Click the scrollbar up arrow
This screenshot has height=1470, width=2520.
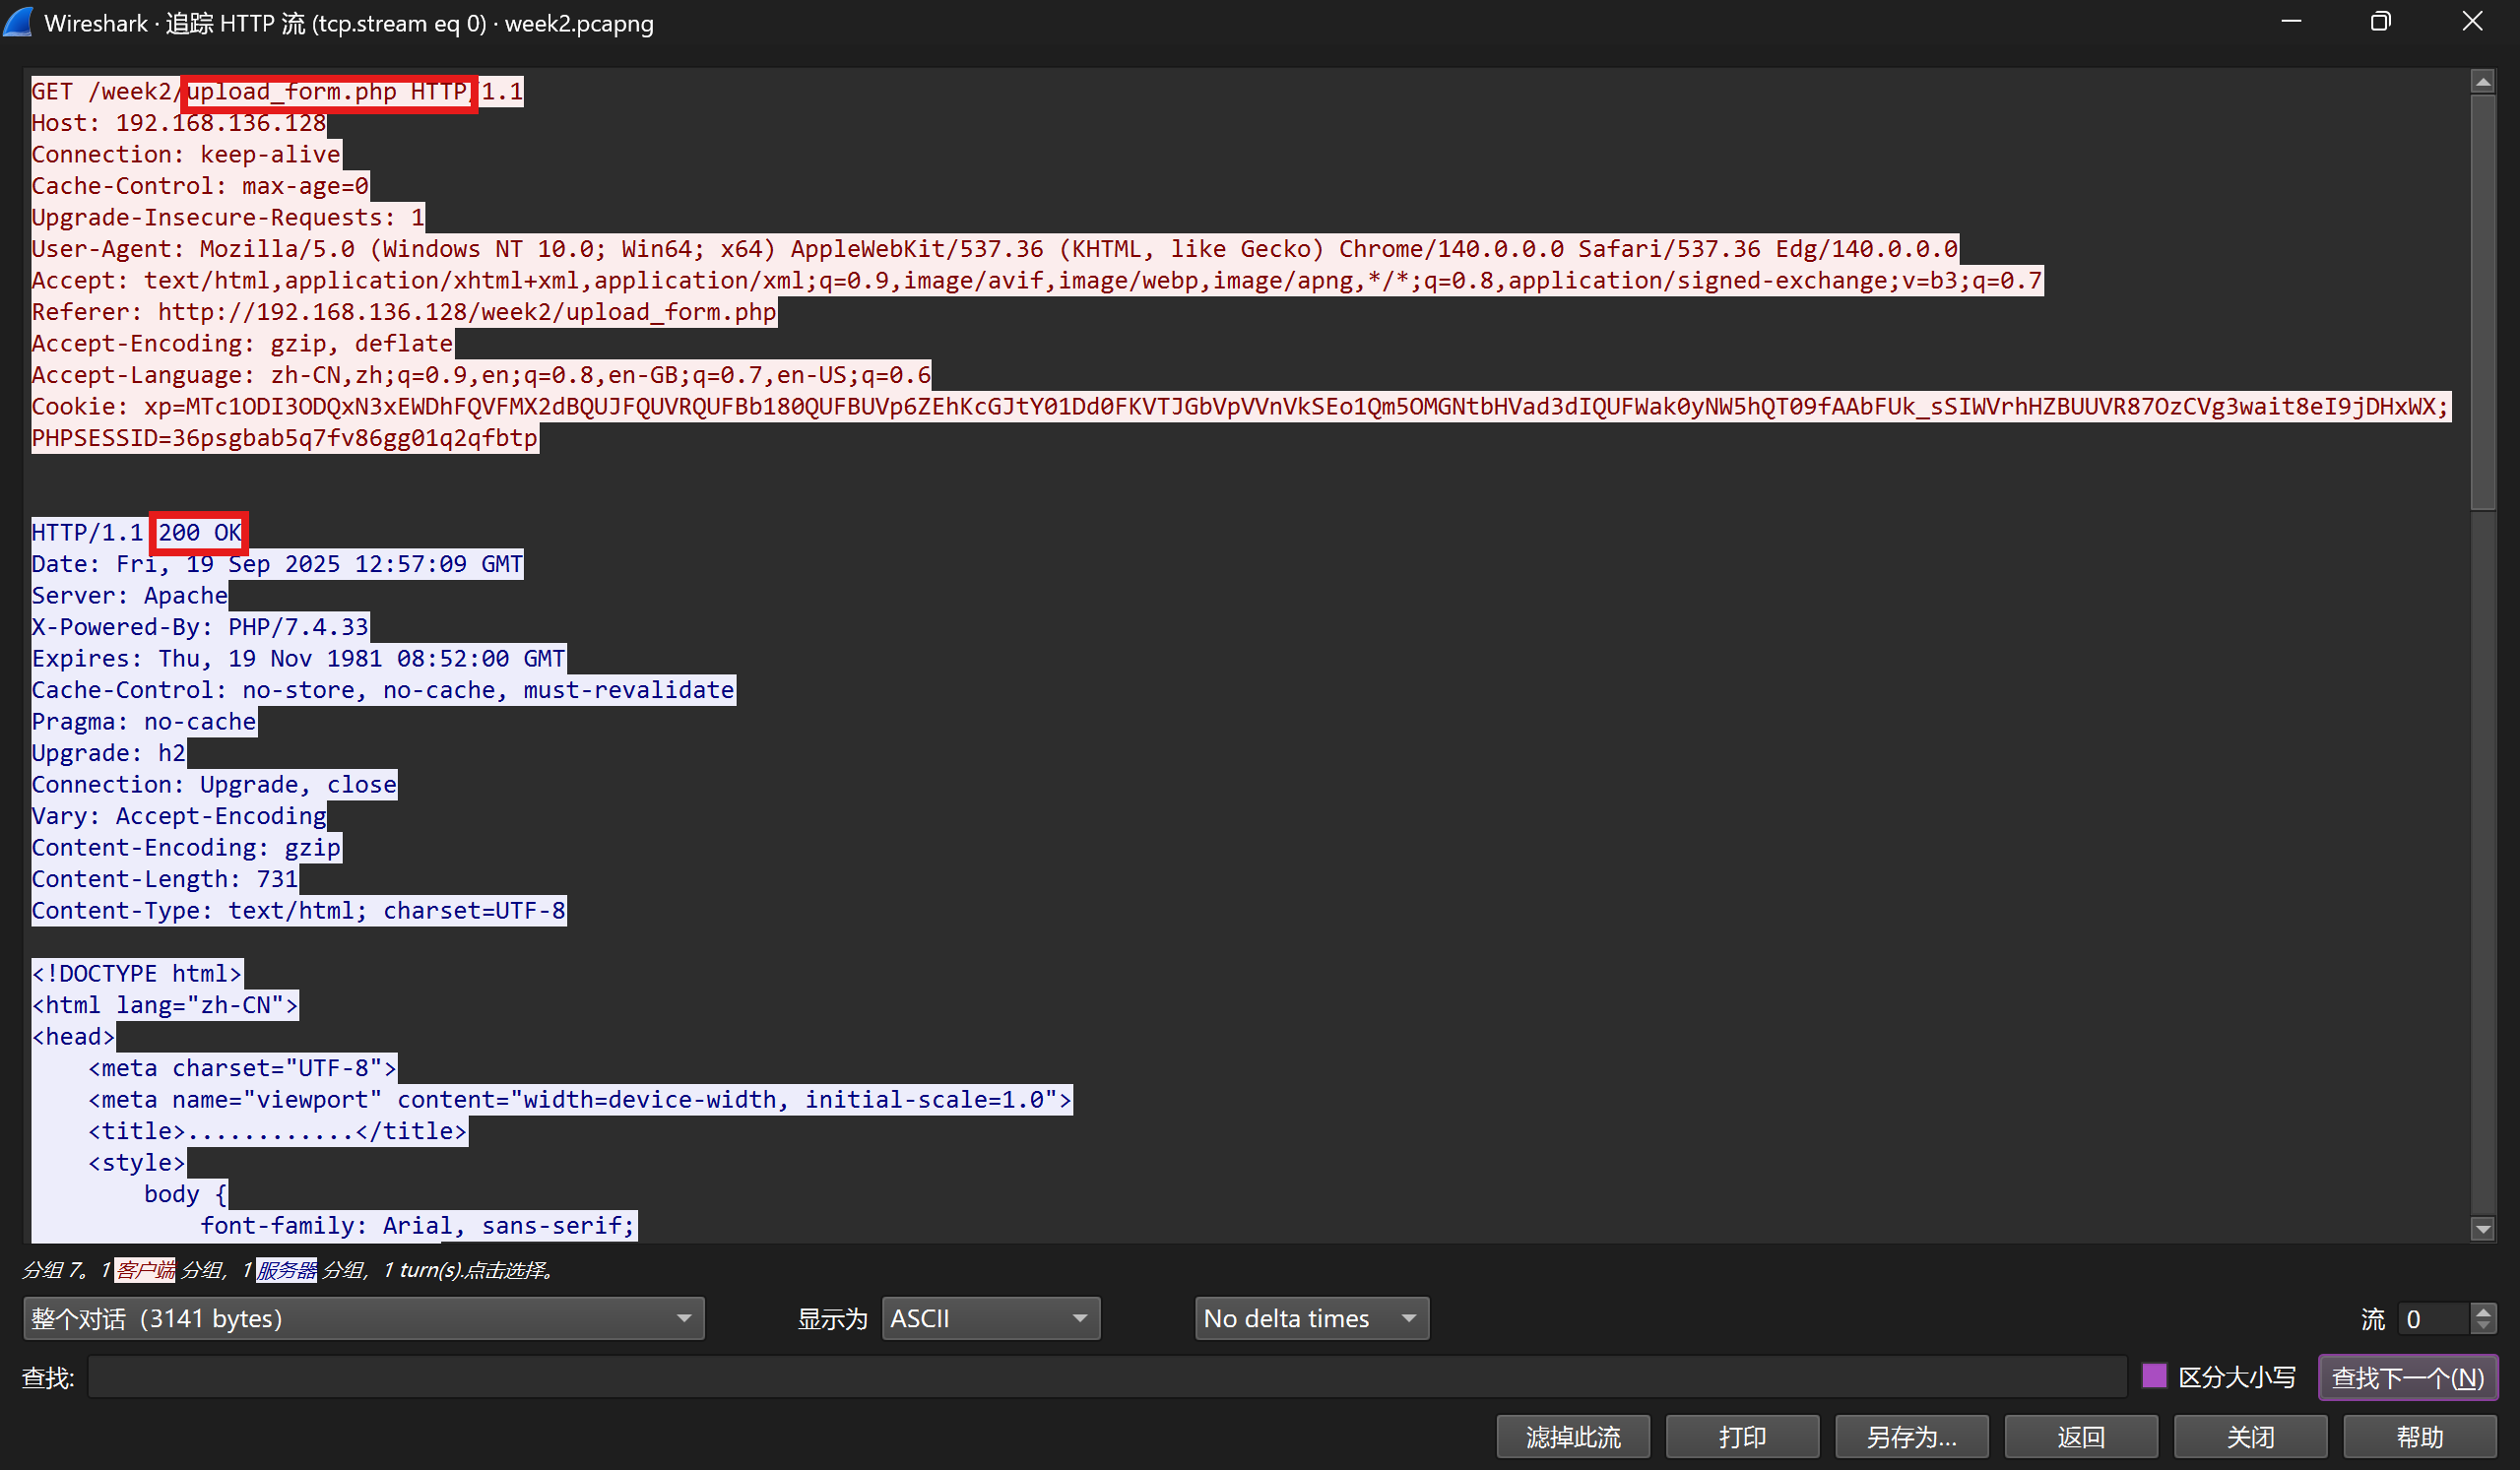[2483, 82]
